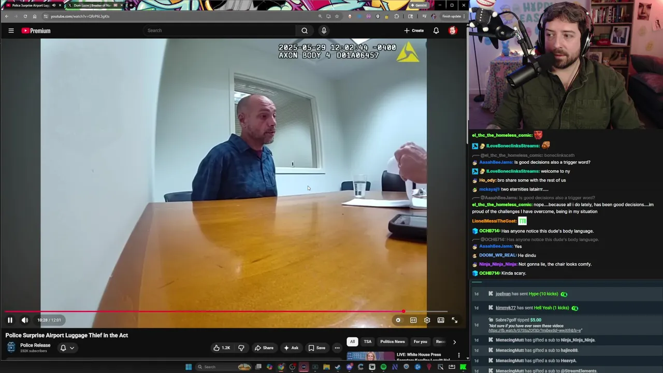Select the Politics News filter chip
663x373 pixels.
tap(392, 342)
